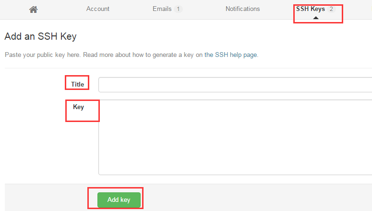This screenshot has height=211, width=372.
Task: Click the Key field label
Action: [x=78, y=107]
